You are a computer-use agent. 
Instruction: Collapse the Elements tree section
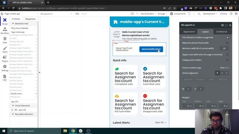[x=13, y=23]
